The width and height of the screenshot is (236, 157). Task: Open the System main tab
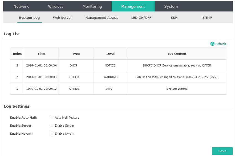171,6
